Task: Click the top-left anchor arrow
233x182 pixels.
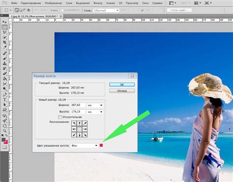Action: [x=74, y=123]
